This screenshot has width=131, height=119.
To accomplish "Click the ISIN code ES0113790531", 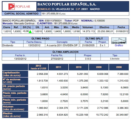I will [53, 21].
